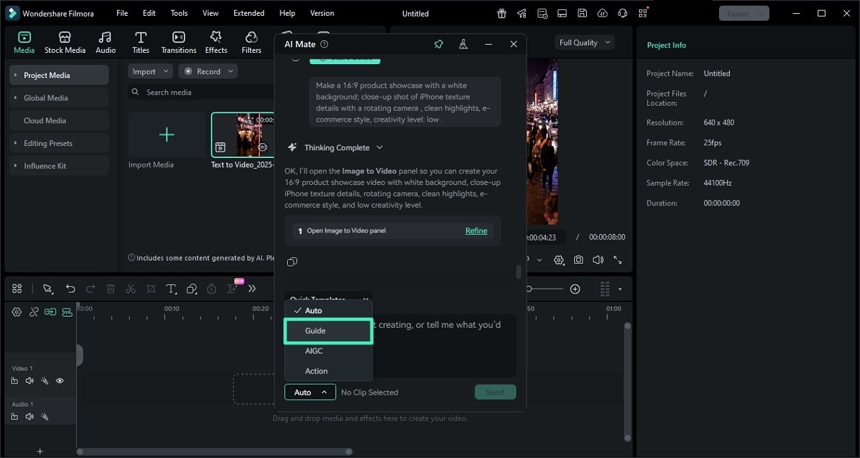
Task: Click the lab flask icon in AI Mate
Action: [463, 44]
